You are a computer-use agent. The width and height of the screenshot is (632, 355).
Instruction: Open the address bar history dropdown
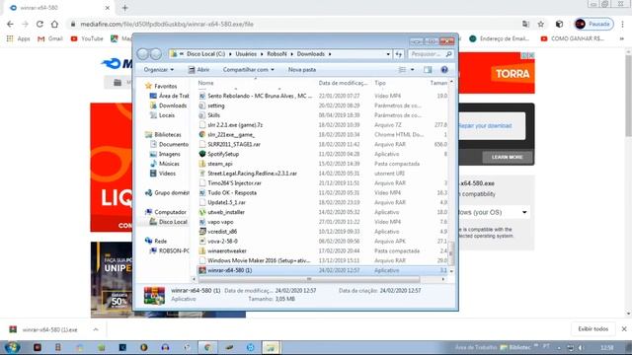point(388,54)
